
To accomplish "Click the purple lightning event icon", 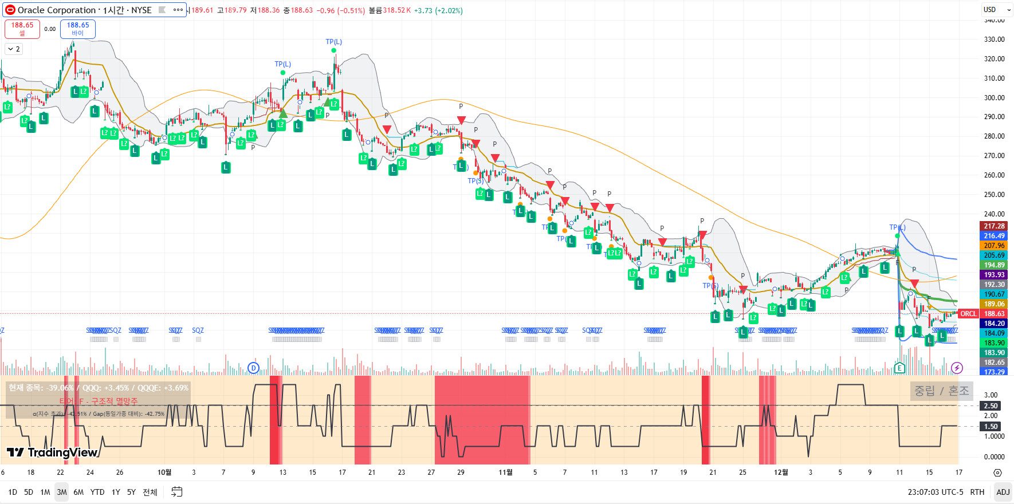I will tap(957, 368).
